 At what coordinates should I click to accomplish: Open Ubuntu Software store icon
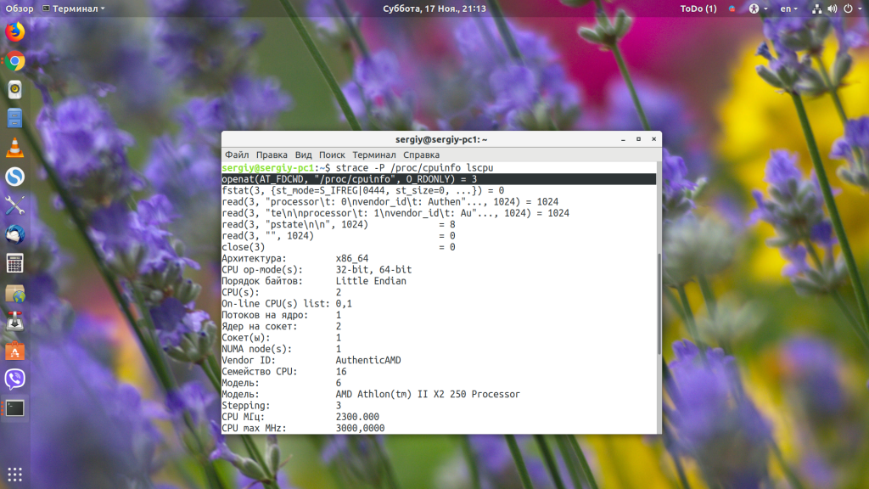tap(15, 351)
